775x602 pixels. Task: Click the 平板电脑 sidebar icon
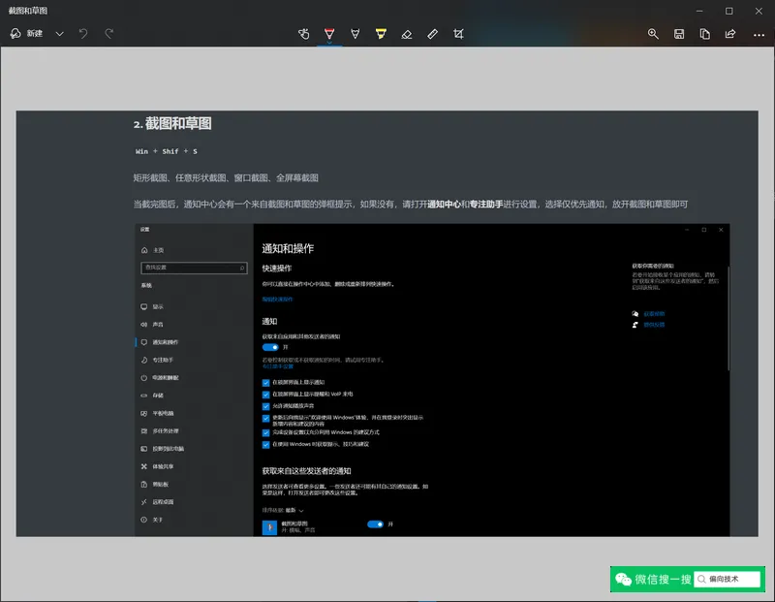[143, 413]
